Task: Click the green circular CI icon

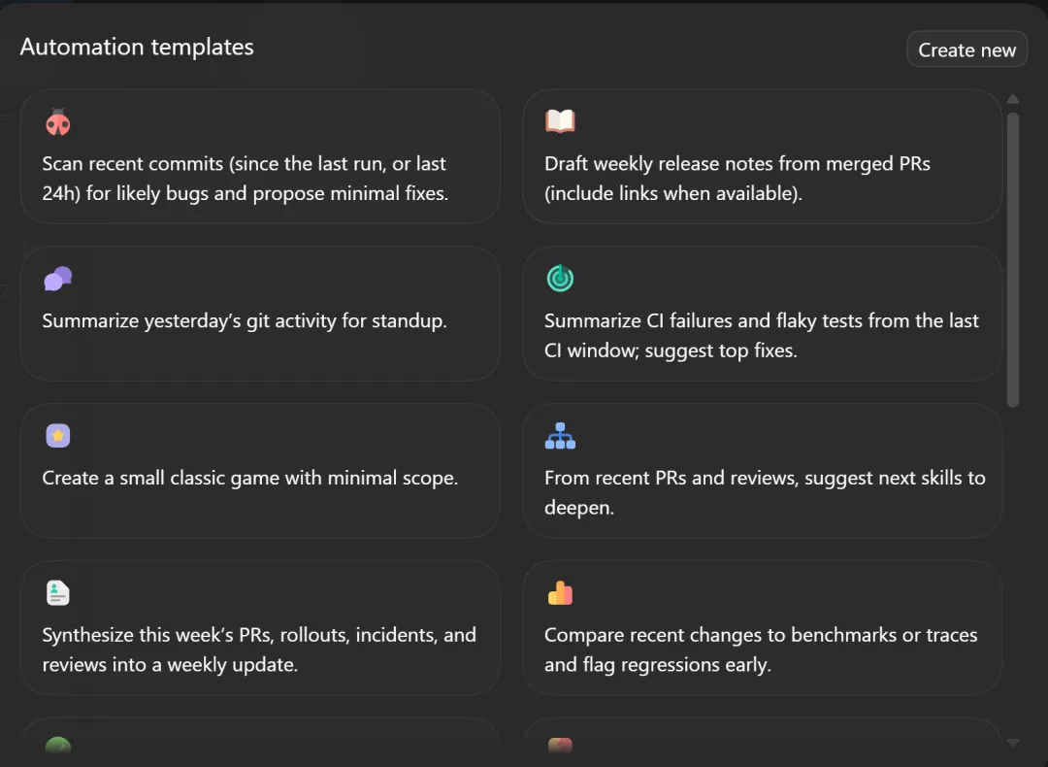Action: click(x=560, y=279)
